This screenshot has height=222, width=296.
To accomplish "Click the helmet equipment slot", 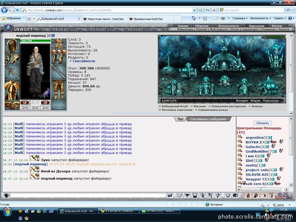I will (12, 46).
